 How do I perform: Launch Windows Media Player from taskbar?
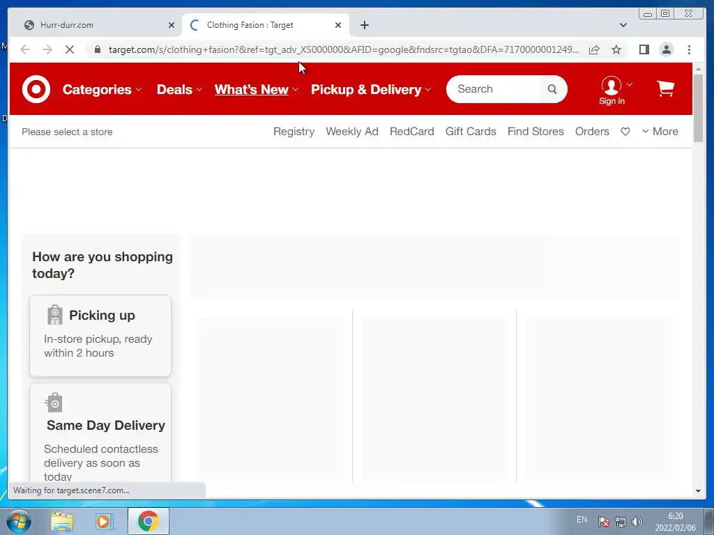(105, 522)
